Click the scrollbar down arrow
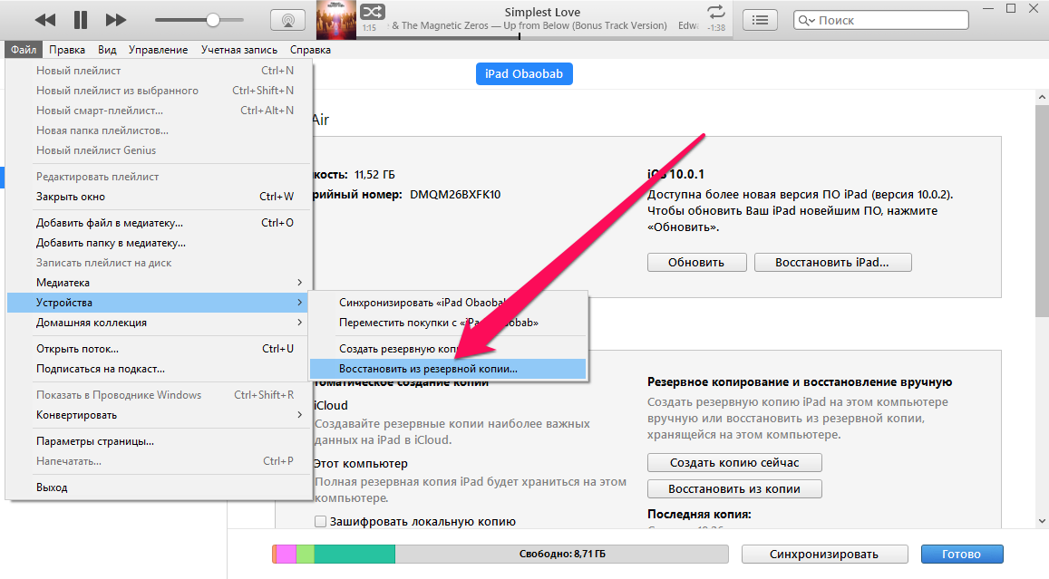 pos(1042,521)
